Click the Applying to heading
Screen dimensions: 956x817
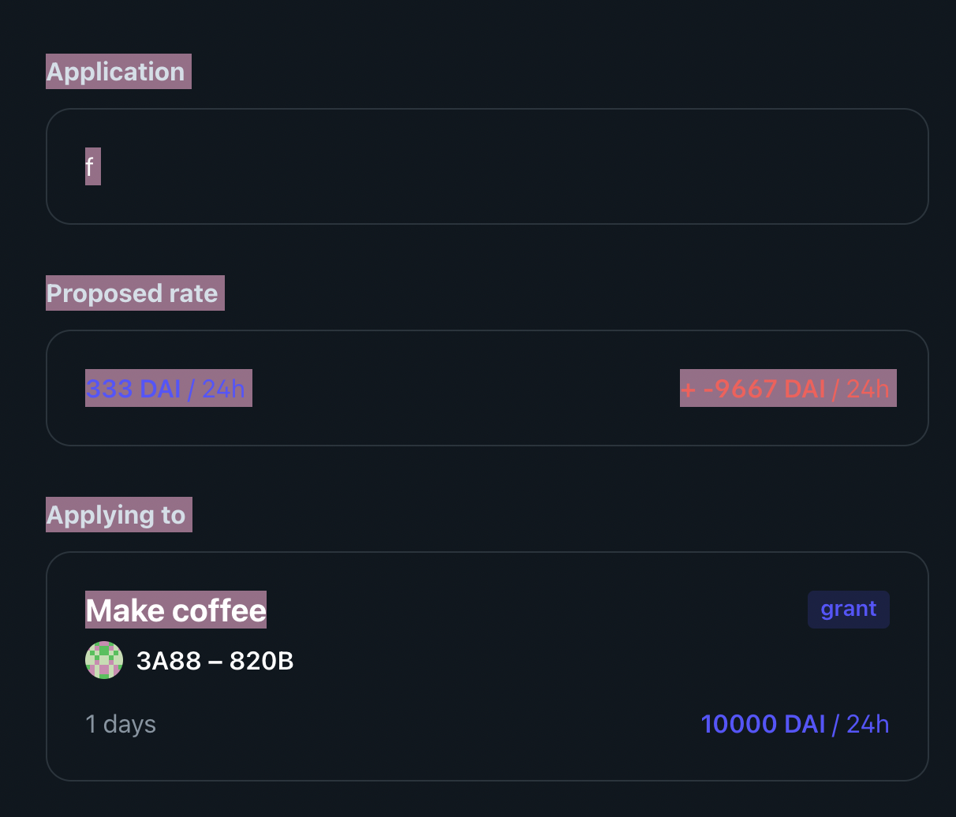pos(118,514)
